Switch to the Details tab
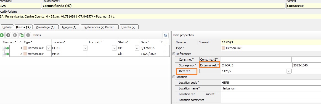 [7, 27]
